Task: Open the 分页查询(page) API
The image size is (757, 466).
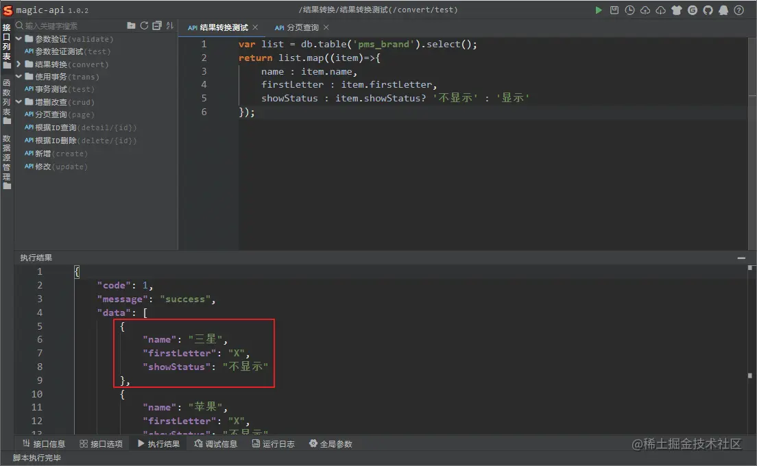Action: [x=60, y=115]
